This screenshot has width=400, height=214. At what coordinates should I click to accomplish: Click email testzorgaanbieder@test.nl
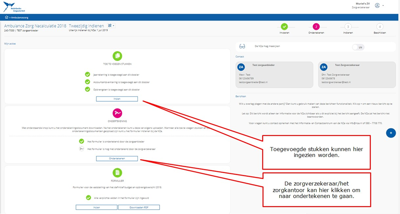[x=253, y=82]
